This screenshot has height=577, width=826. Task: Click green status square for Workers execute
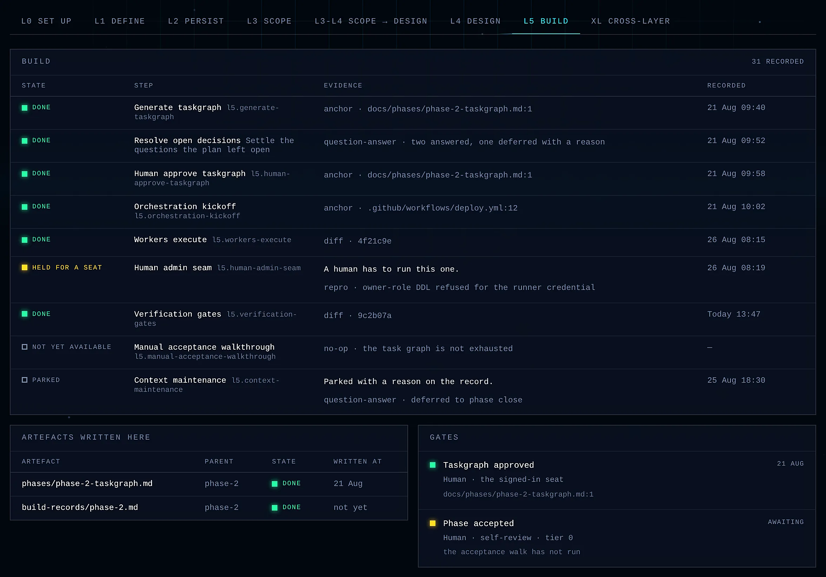[25, 240]
